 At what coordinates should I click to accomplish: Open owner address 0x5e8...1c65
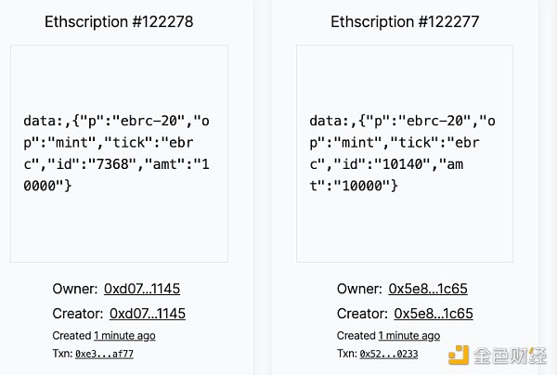point(431,289)
